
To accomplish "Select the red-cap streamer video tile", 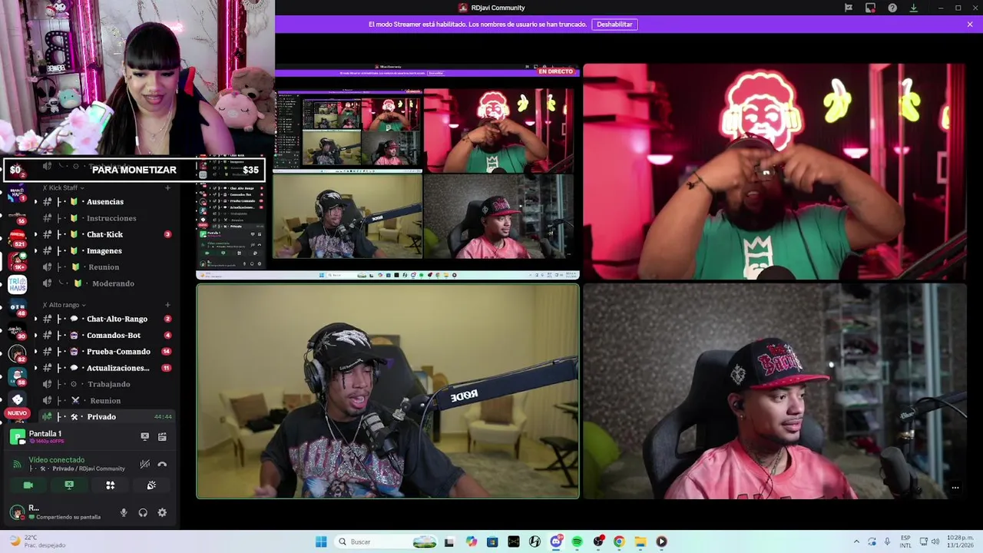I will [x=775, y=392].
